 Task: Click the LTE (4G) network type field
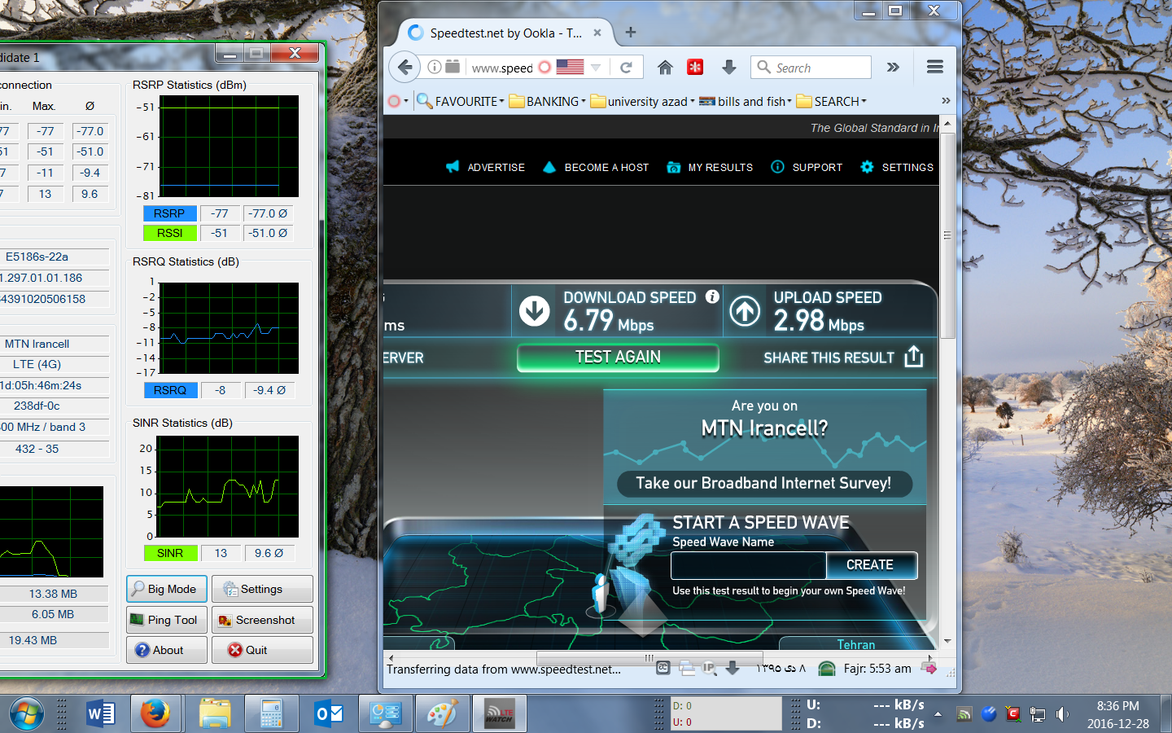pyautogui.click(x=37, y=364)
